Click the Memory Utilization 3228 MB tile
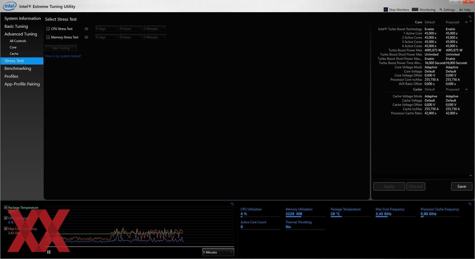 [x=305, y=212]
